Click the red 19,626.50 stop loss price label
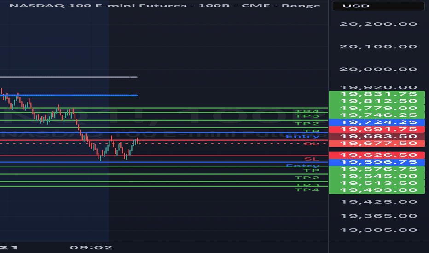The height and width of the screenshot is (253, 429). 377,155
